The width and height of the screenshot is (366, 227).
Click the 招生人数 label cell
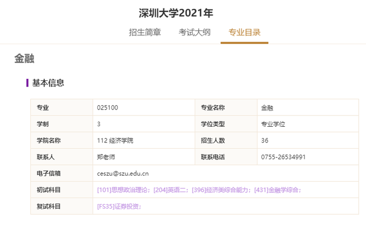(x=226, y=140)
